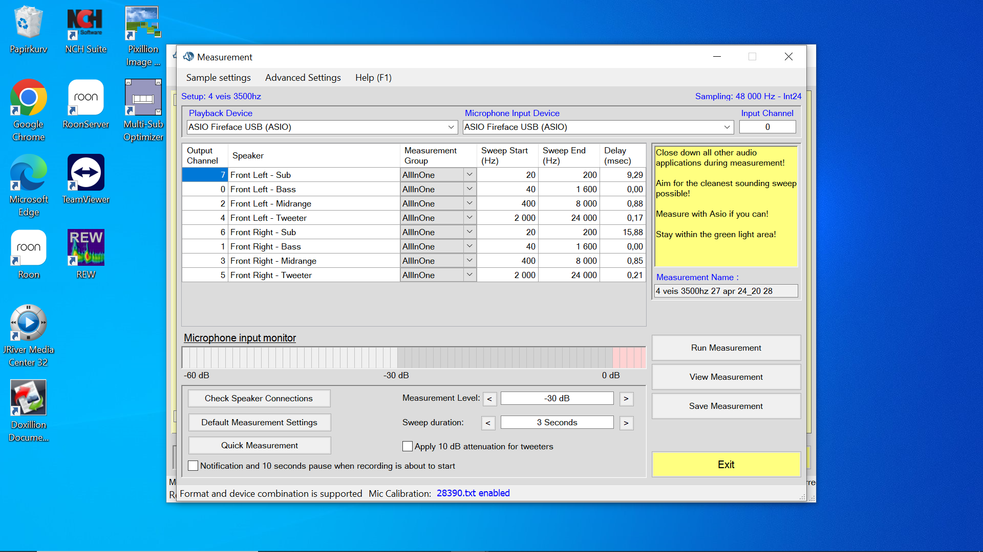
Task: Open Measurement Group dropdown for Front Left - Sub
Action: coord(469,175)
